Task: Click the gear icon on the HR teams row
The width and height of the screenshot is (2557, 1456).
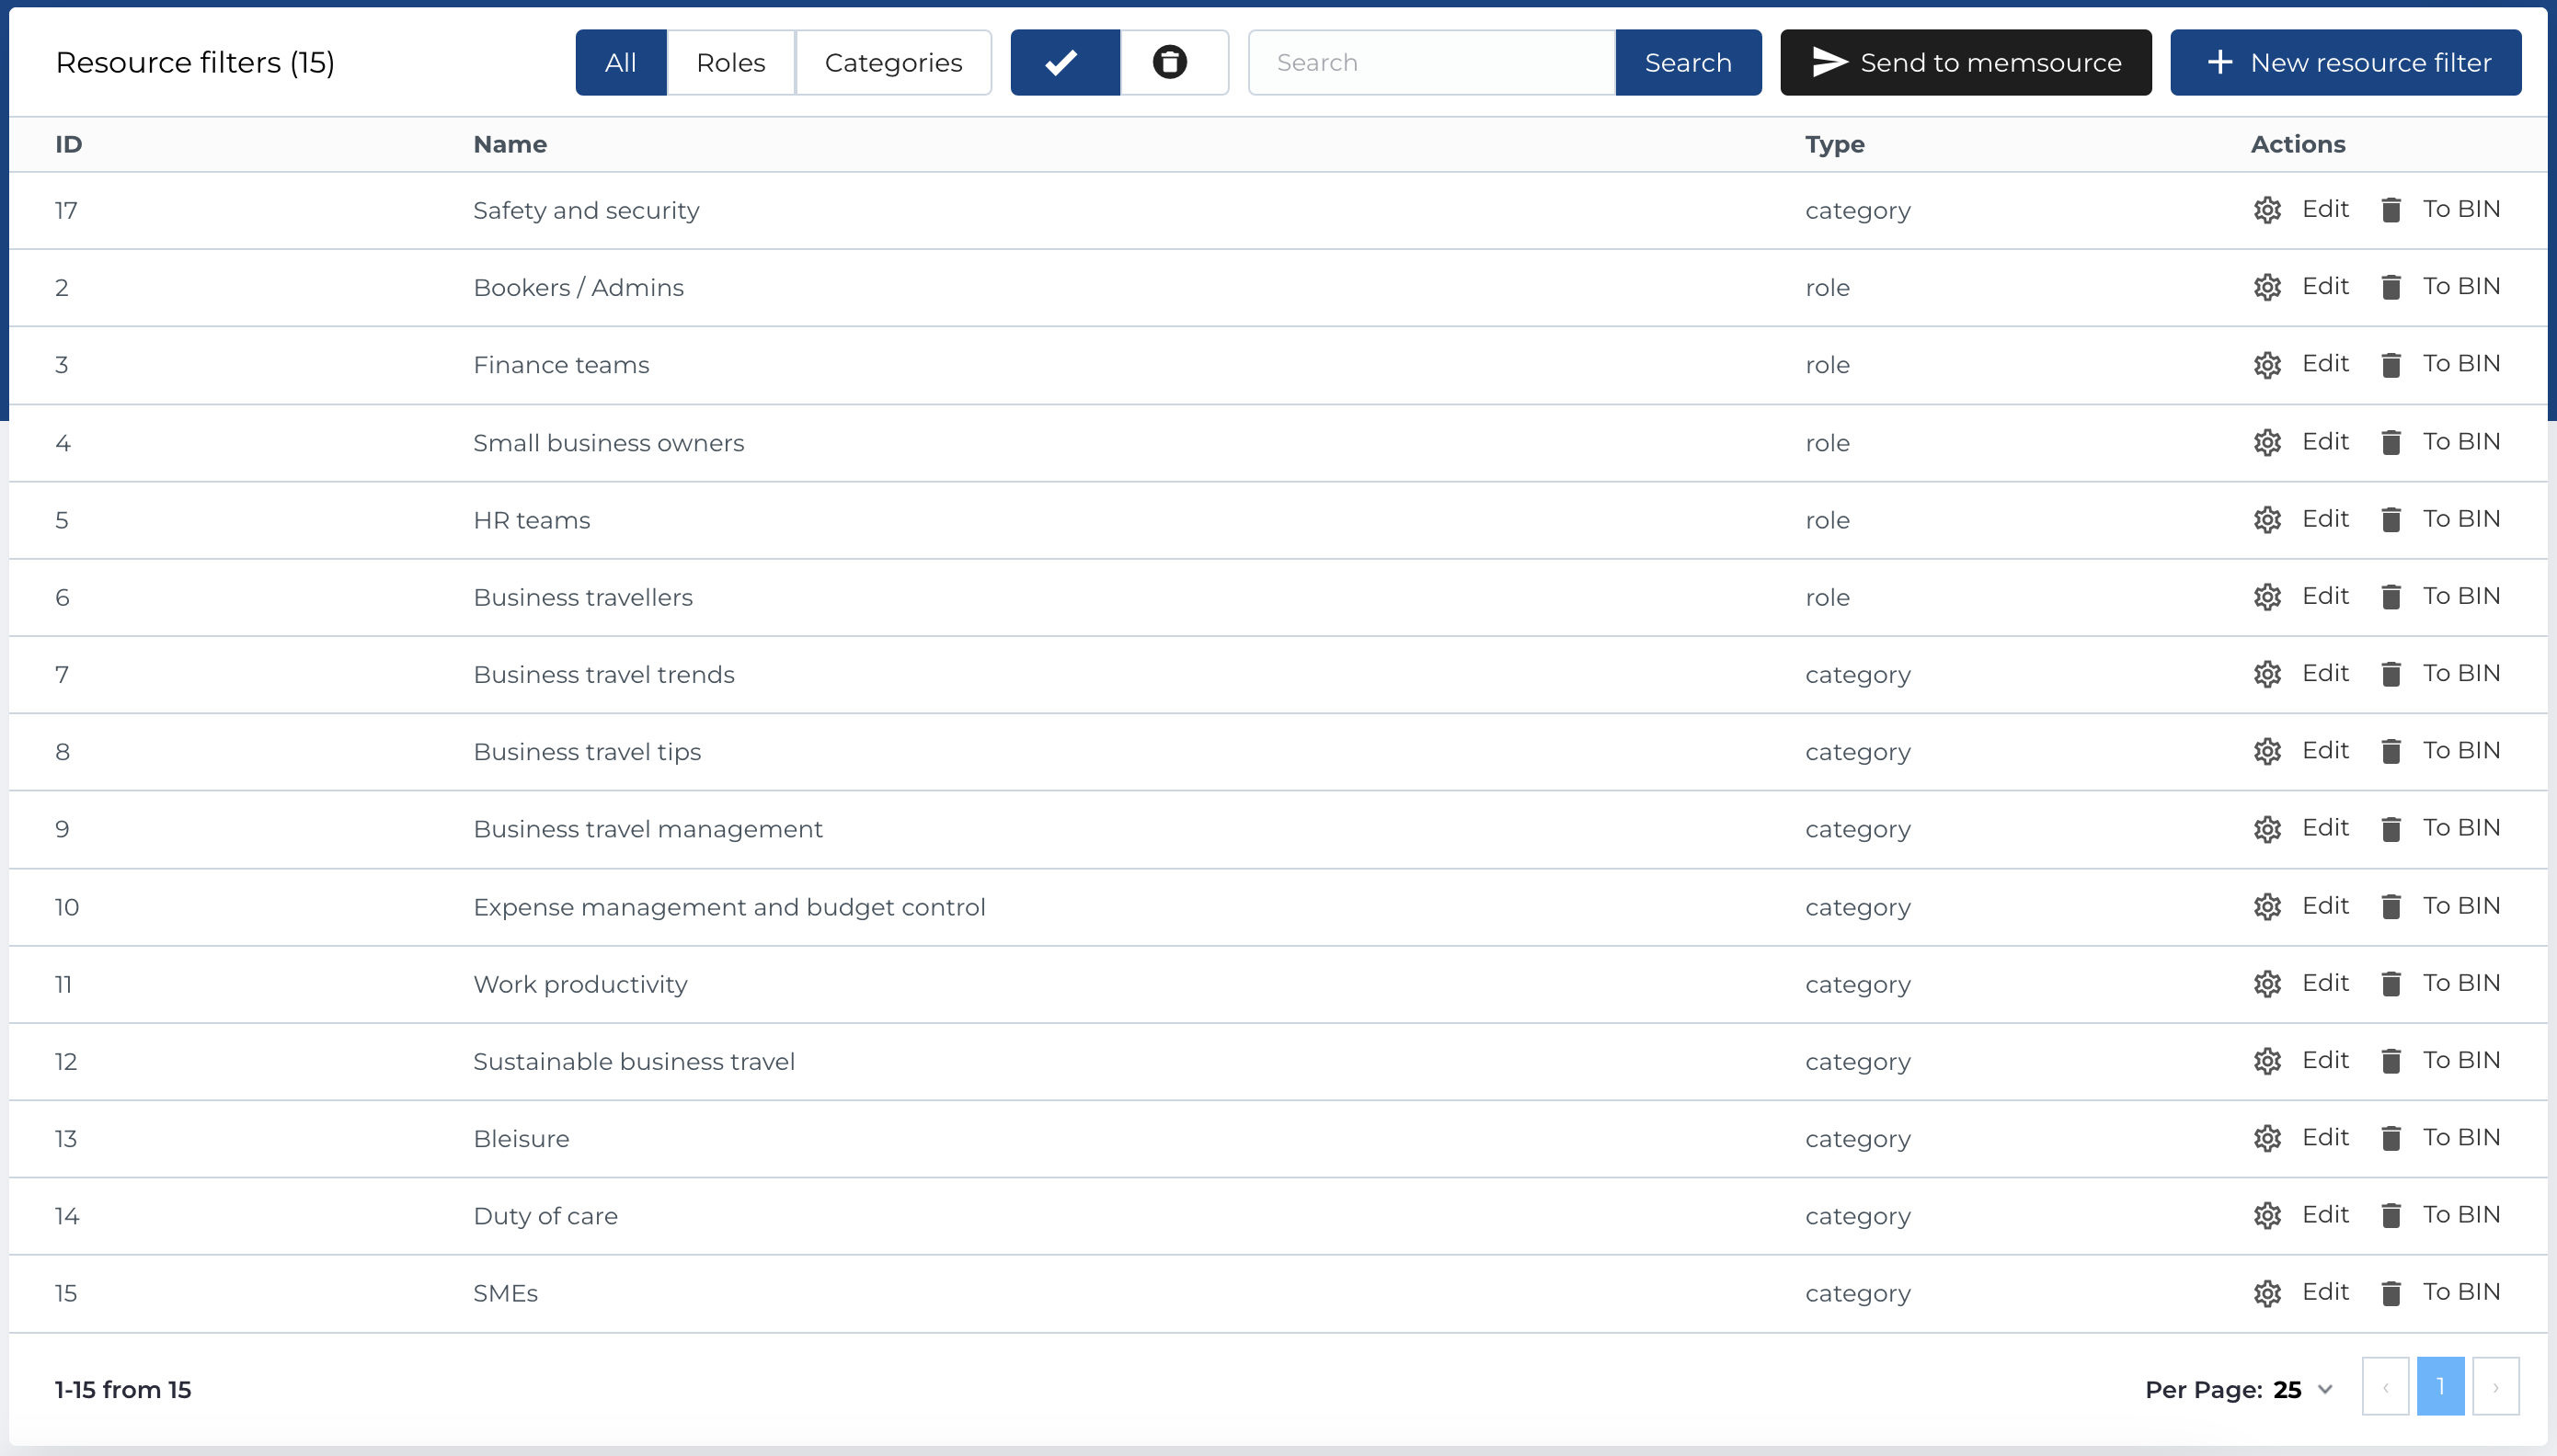Action: pyautogui.click(x=2268, y=519)
